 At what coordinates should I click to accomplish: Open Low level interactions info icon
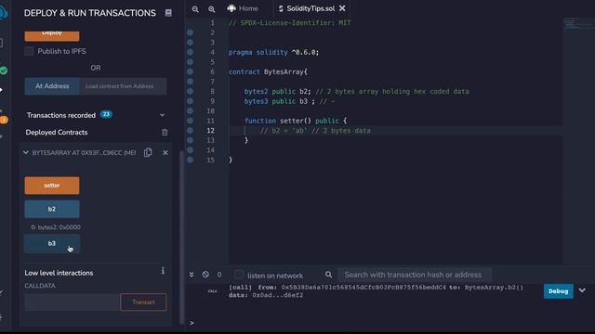[x=163, y=271]
